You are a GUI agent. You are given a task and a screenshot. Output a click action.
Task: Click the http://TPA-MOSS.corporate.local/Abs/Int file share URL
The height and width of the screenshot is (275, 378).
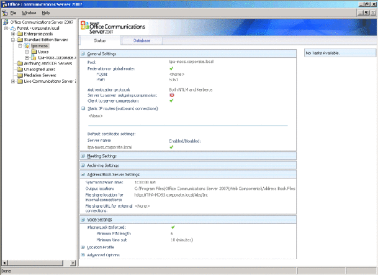point(171,195)
